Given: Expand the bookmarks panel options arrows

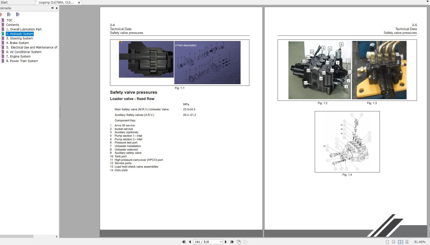Looking at the screenshot, I should point(52,8).
